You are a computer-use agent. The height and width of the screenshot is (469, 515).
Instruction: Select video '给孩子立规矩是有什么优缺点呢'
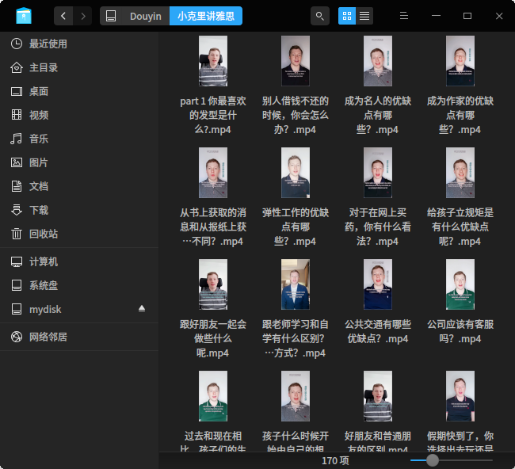[x=460, y=197]
